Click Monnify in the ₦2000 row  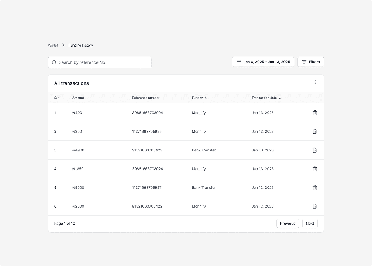[199, 206]
